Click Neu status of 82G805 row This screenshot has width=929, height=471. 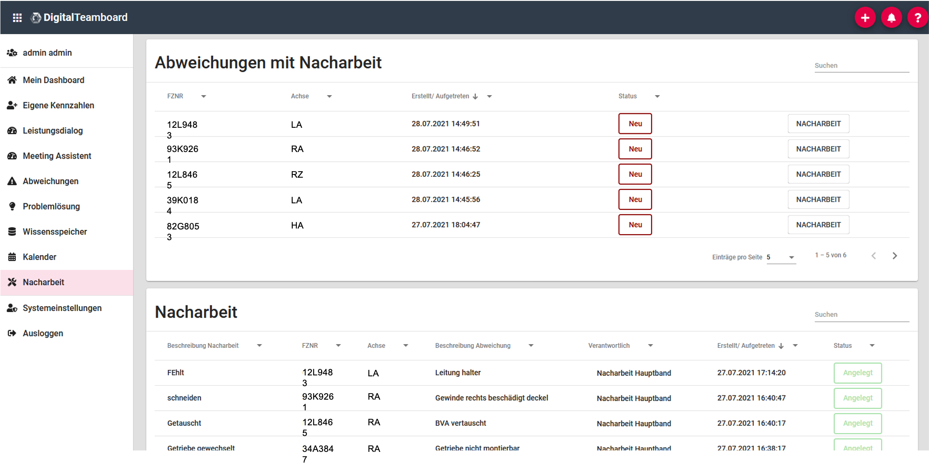(x=635, y=224)
